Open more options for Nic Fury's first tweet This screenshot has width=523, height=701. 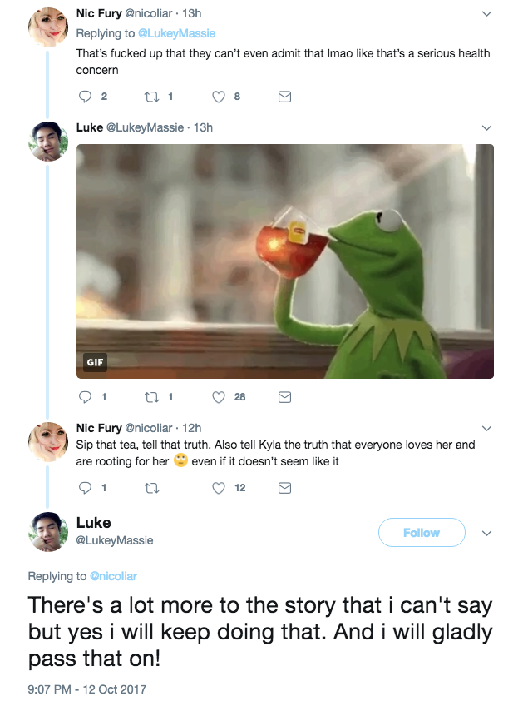487,14
